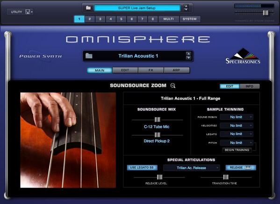This screenshot has width=280, height=204.
Task: Select previous patch with up arrow
Action: (x=188, y=54)
